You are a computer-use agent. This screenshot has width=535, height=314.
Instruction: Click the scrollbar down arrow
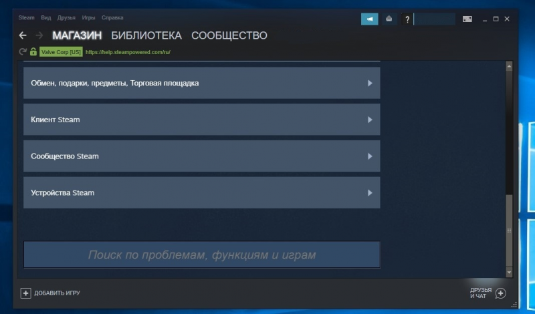[x=509, y=273]
